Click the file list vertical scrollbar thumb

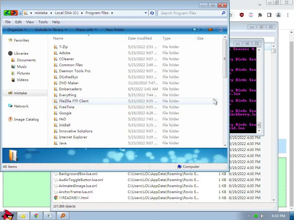click(225, 58)
